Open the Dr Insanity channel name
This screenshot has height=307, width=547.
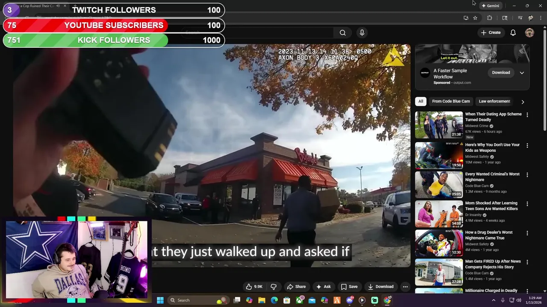[x=473, y=215]
